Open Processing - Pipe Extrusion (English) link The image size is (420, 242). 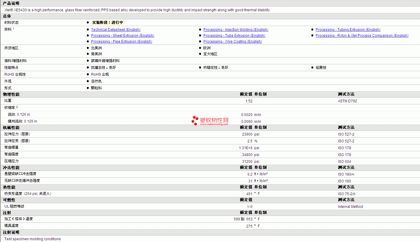click(x=121, y=42)
